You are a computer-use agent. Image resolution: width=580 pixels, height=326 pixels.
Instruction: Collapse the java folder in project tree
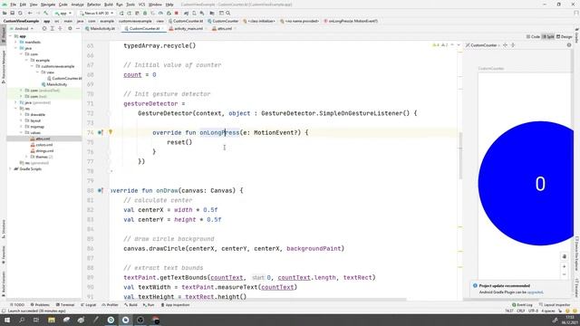click(16, 48)
